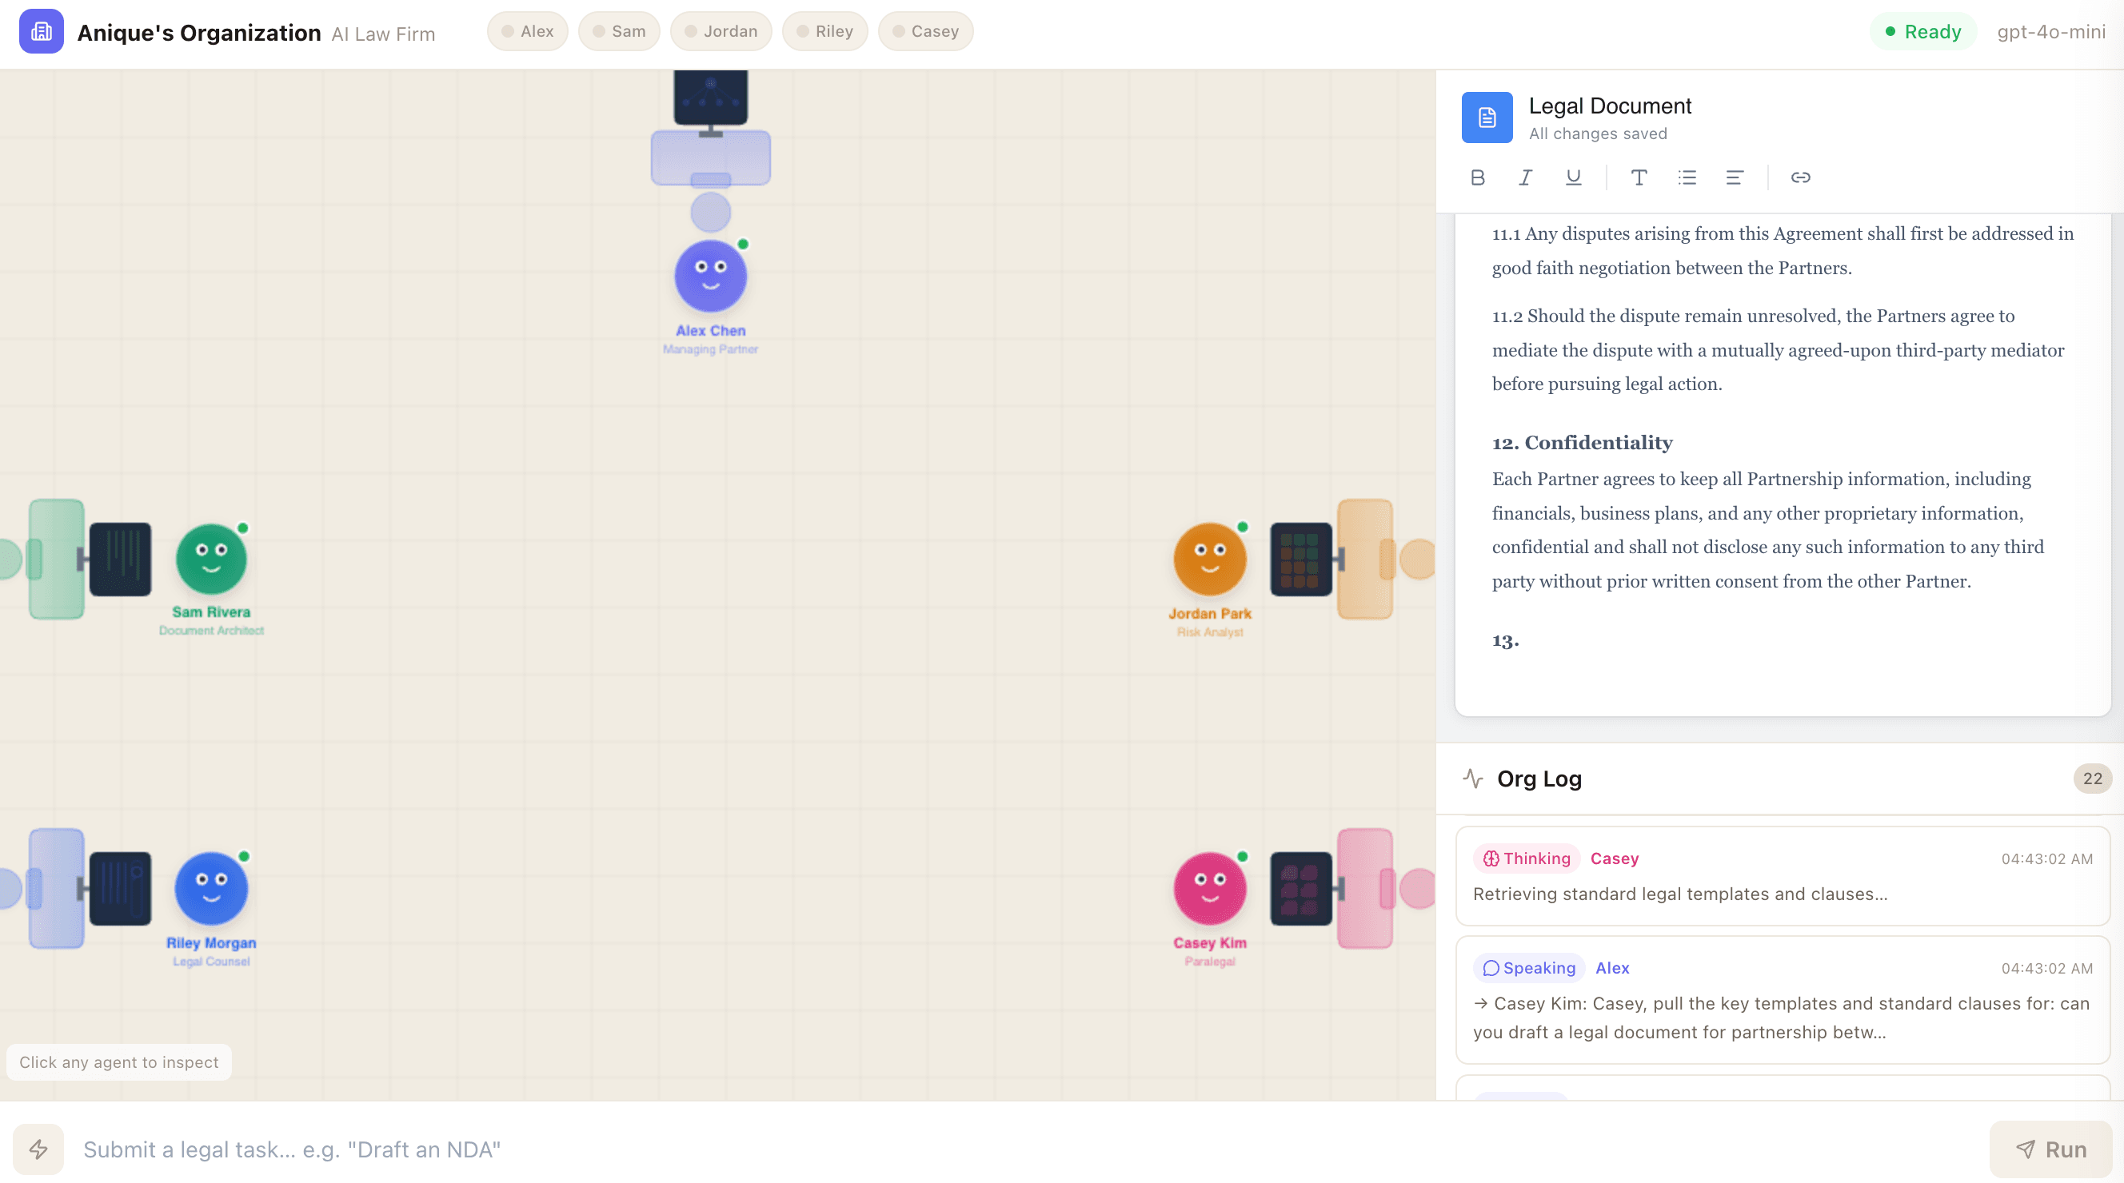Open the gpt-4o-mini model selector
This screenshot has width=2124, height=1183.
[x=2050, y=31]
